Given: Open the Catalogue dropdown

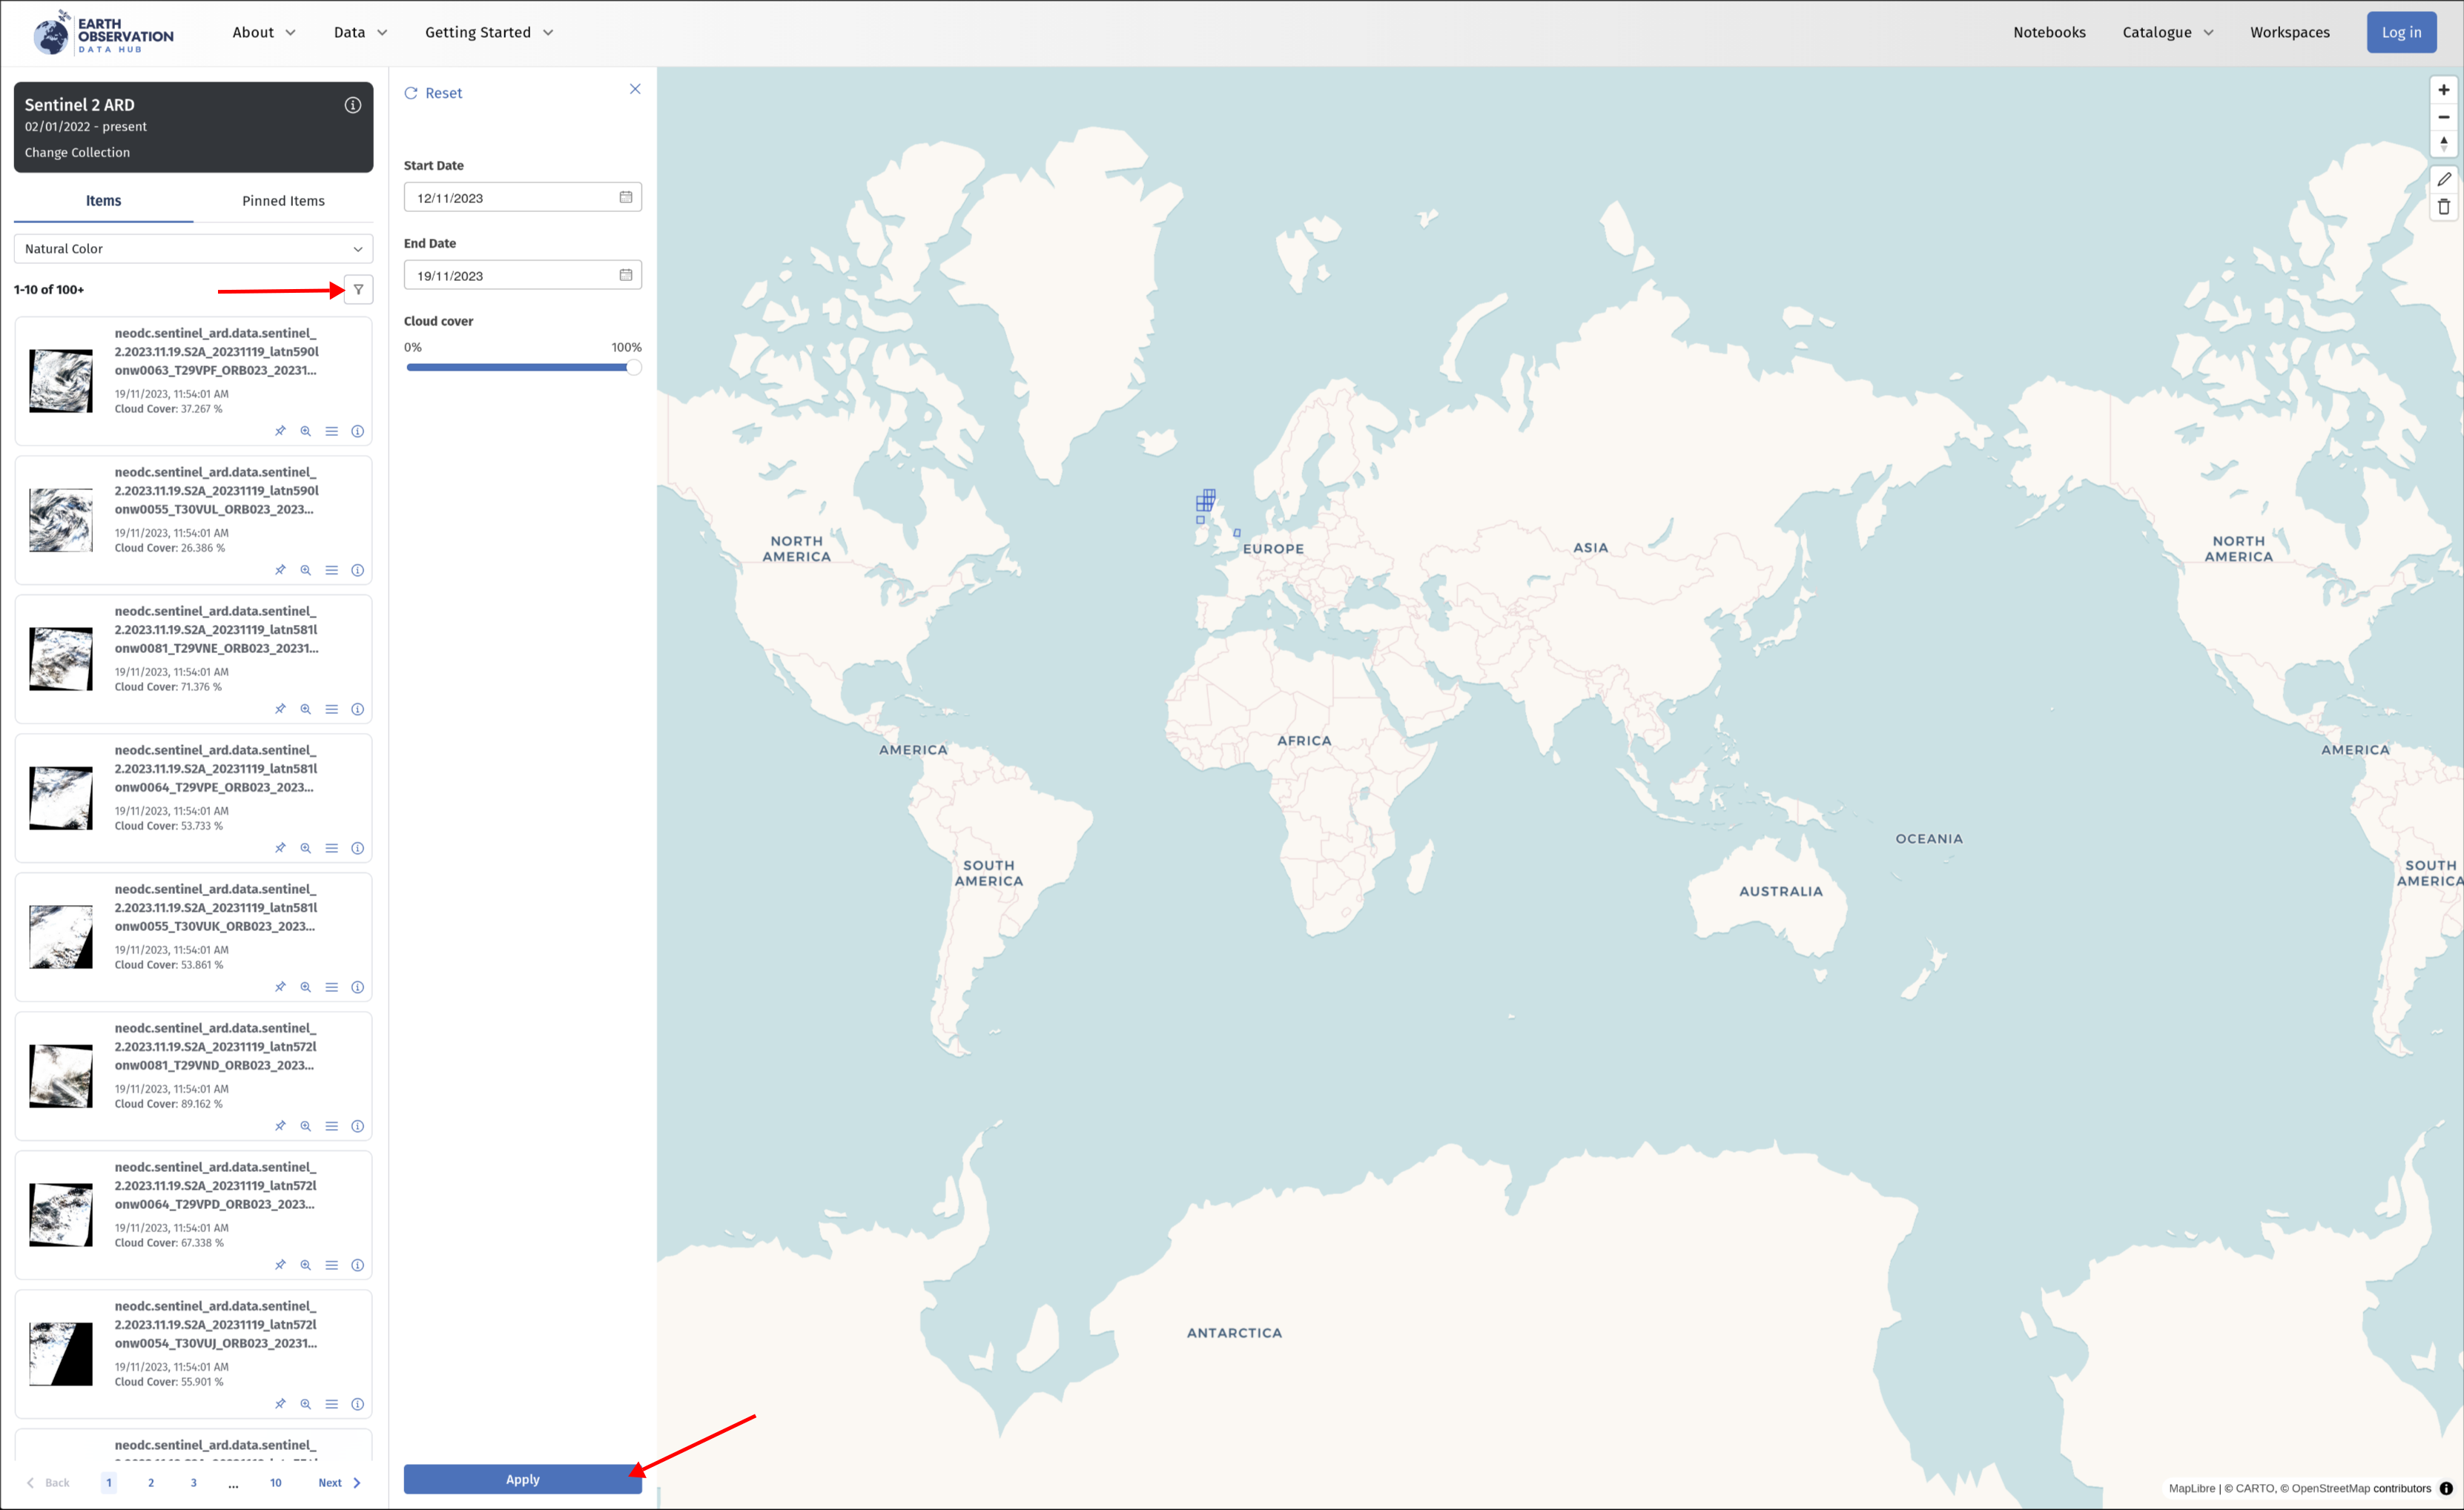Looking at the screenshot, I should tap(2167, 32).
